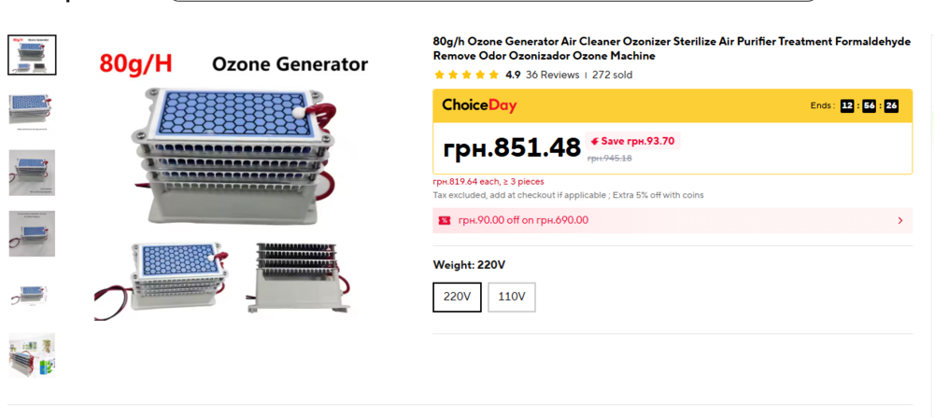Select the third gallery thumbnail
Image resolution: width=934 pixels, height=417 pixels.
pos(32,173)
